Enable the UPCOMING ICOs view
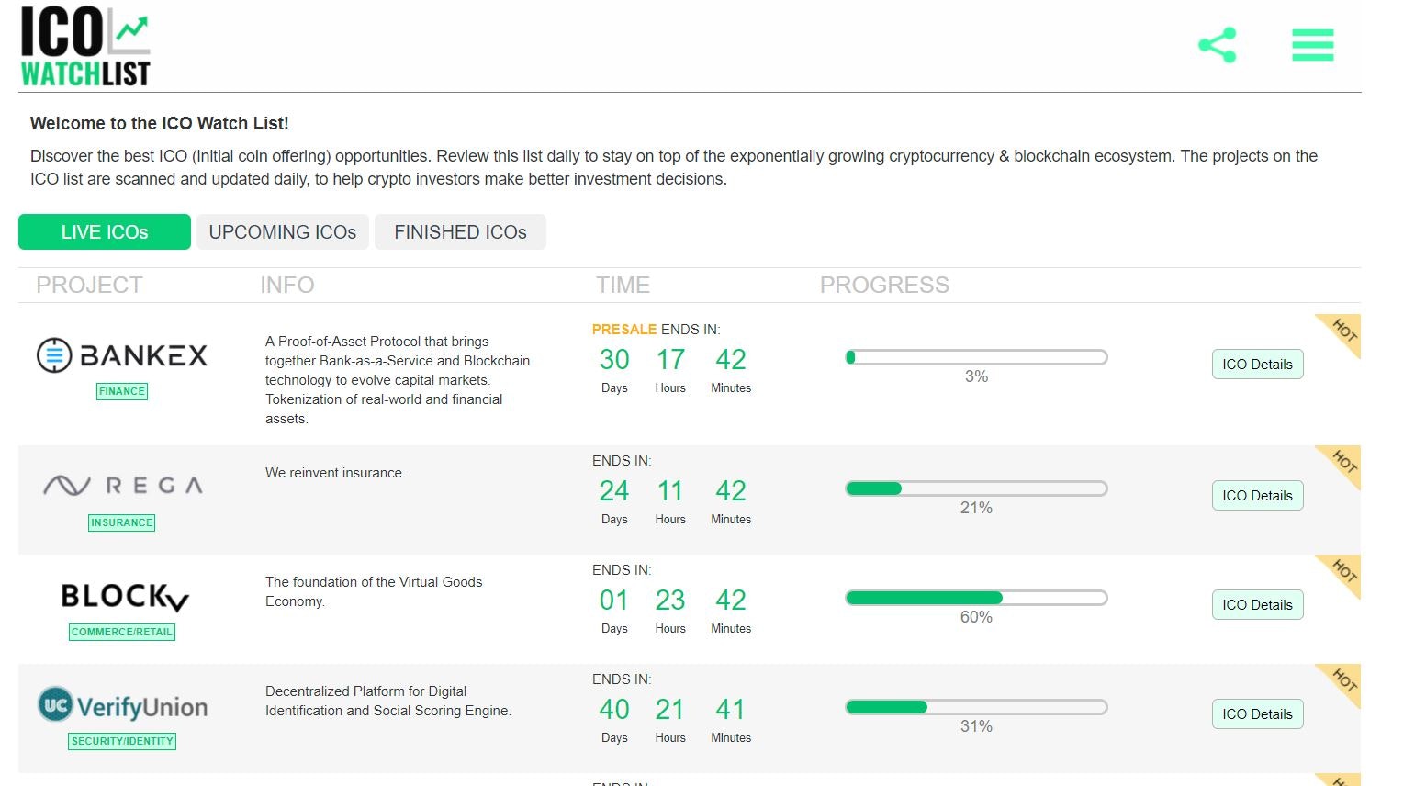Viewport: 1426px width, 786px height. coord(282,231)
